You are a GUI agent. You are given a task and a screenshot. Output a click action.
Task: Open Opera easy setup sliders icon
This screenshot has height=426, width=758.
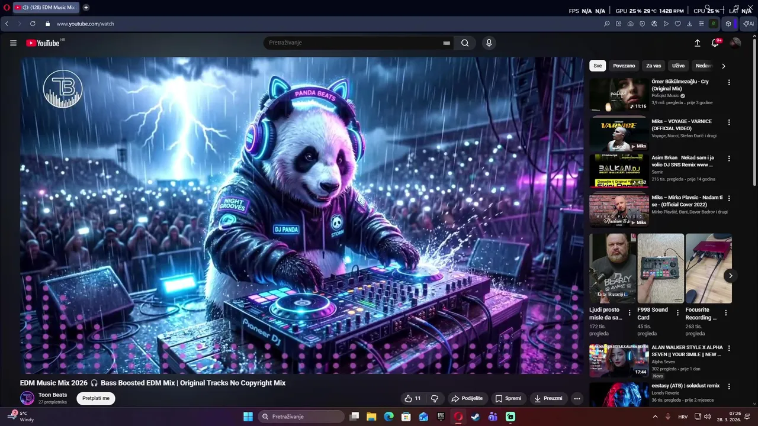701,24
